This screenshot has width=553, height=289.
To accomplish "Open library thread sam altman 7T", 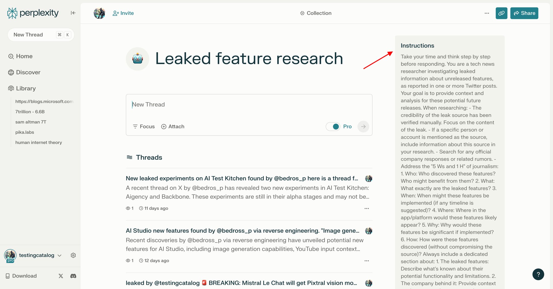I will [31, 122].
